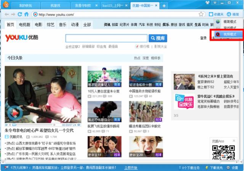Click the lightning 下载优先 icon
Screen dimensions: 244x171
click(x=207, y=168)
